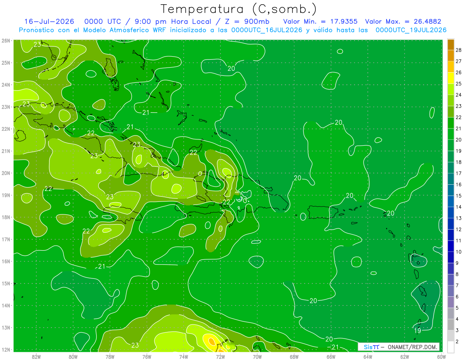Select the longitude label '68W'
Screen dimensions: 469x362
pos(294,356)
